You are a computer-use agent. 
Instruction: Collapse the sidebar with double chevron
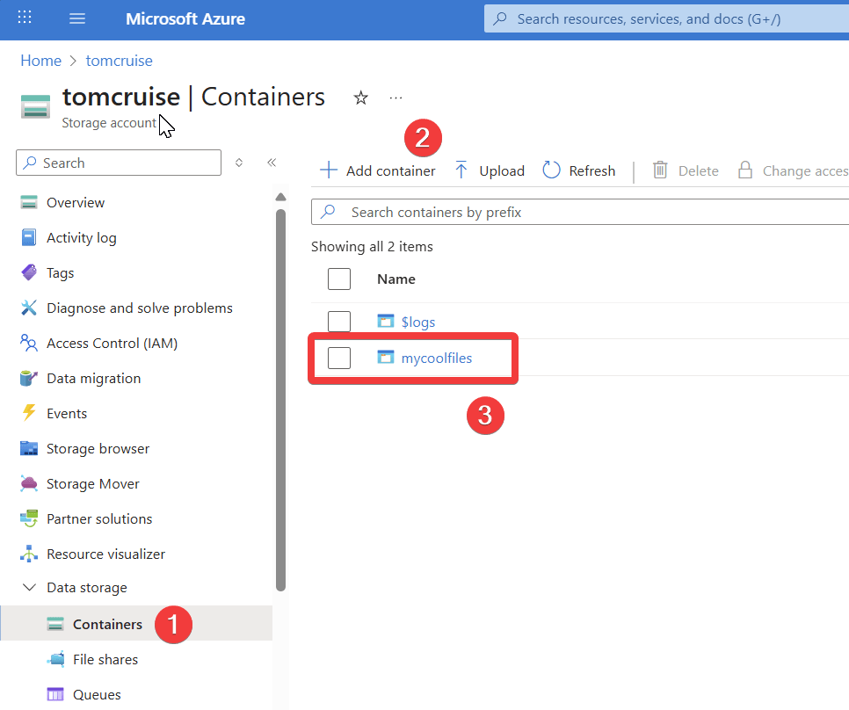(x=272, y=163)
